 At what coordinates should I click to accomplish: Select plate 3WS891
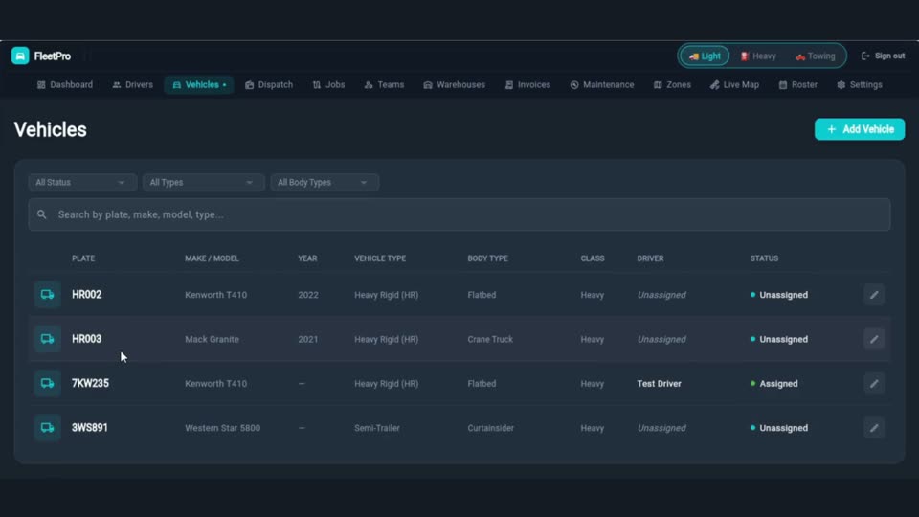90,428
